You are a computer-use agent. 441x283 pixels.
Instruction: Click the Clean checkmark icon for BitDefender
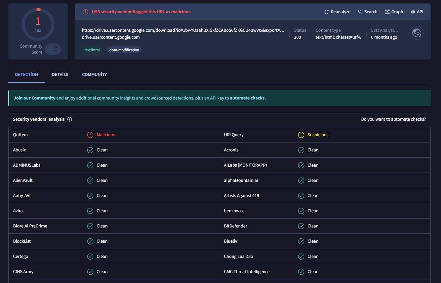click(x=301, y=226)
